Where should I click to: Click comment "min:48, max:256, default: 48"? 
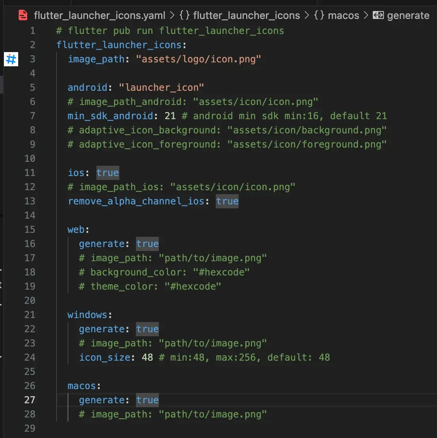click(x=245, y=358)
